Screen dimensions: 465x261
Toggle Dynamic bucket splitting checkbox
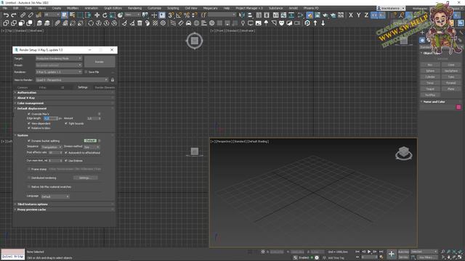29,141
